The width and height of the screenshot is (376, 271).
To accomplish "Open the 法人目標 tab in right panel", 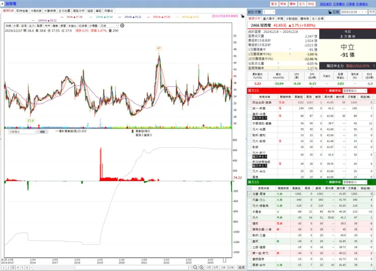I will coord(318,18).
